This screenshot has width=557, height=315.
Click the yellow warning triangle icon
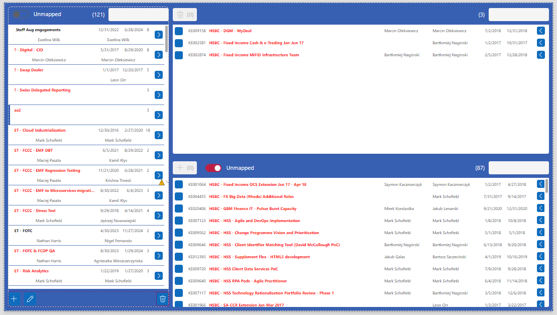(x=162, y=182)
